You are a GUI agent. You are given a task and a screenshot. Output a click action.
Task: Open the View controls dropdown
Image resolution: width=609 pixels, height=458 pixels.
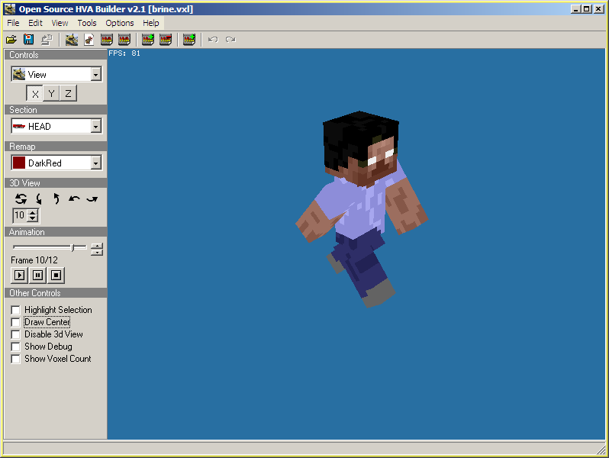point(95,74)
